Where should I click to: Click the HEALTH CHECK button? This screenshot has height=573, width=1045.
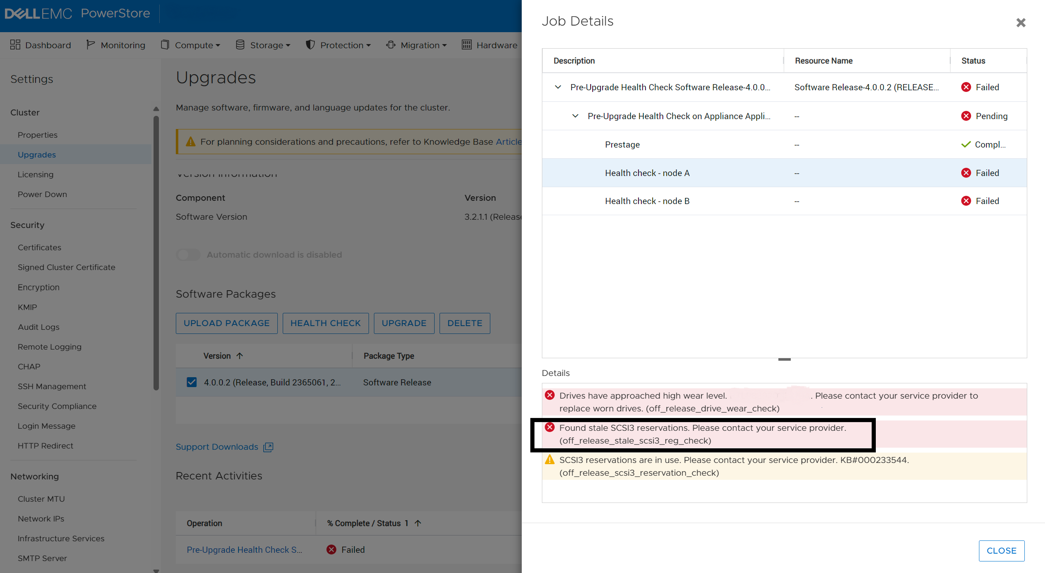pos(325,323)
